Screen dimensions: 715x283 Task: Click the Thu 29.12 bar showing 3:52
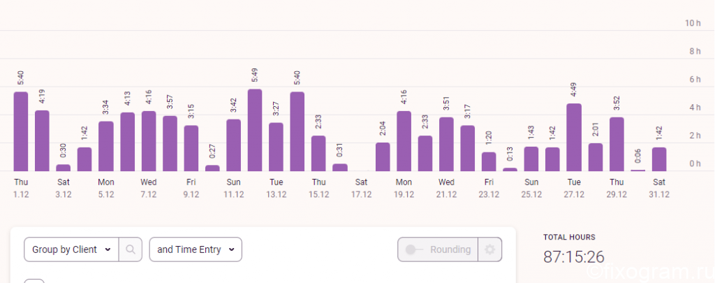617,144
